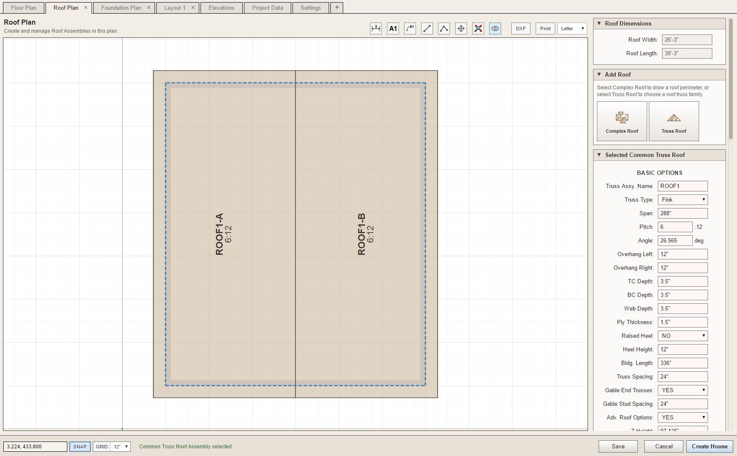
Task: Click the Save button
Action: click(618, 446)
